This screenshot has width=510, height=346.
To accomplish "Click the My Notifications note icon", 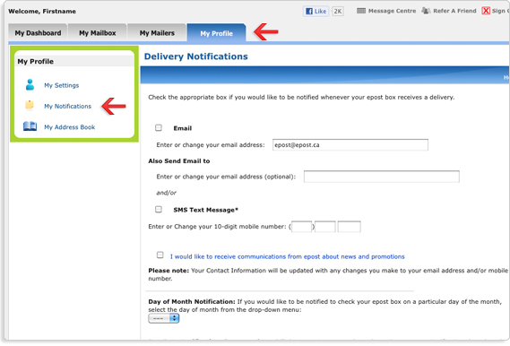I will coord(30,105).
